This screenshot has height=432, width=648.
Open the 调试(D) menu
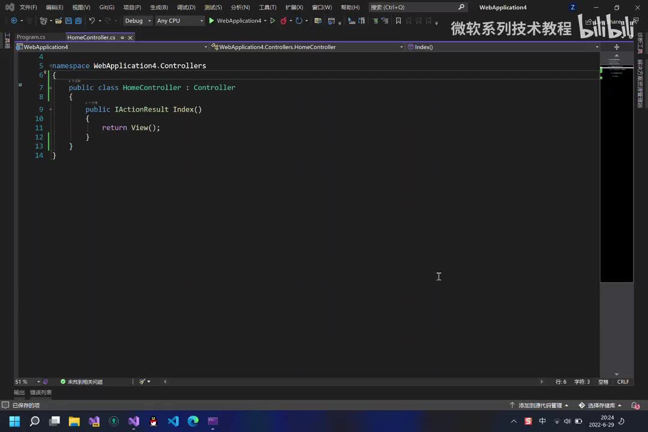tap(186, 7)
